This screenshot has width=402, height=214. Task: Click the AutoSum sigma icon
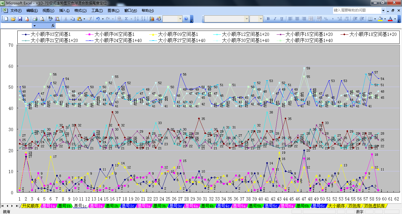[127, 19]
